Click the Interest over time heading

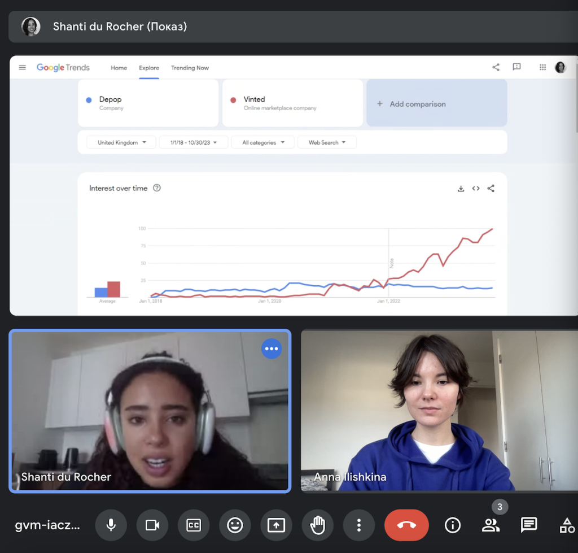click(x=119, y=188)
